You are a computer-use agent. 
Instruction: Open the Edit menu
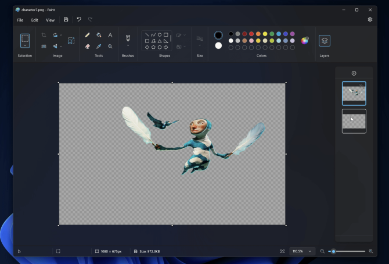click(34, 20)
